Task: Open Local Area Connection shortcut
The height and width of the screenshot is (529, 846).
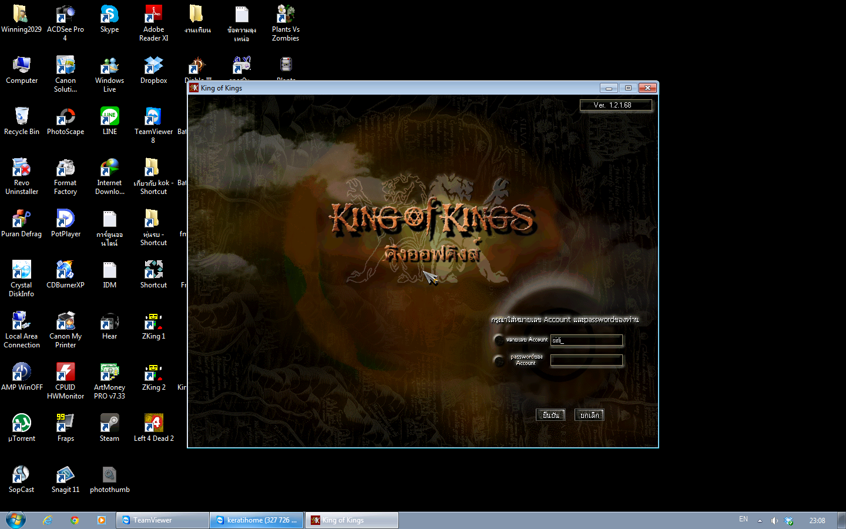Action: (x=21, y=330)
